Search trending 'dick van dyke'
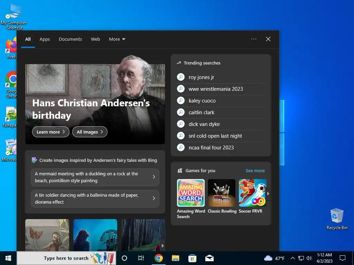354x265 pixels. coord(221,124)
